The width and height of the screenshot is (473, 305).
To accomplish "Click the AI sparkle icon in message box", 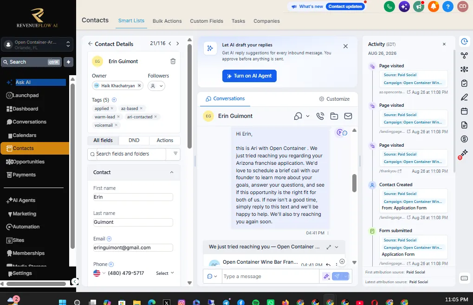I will (326, 276).
